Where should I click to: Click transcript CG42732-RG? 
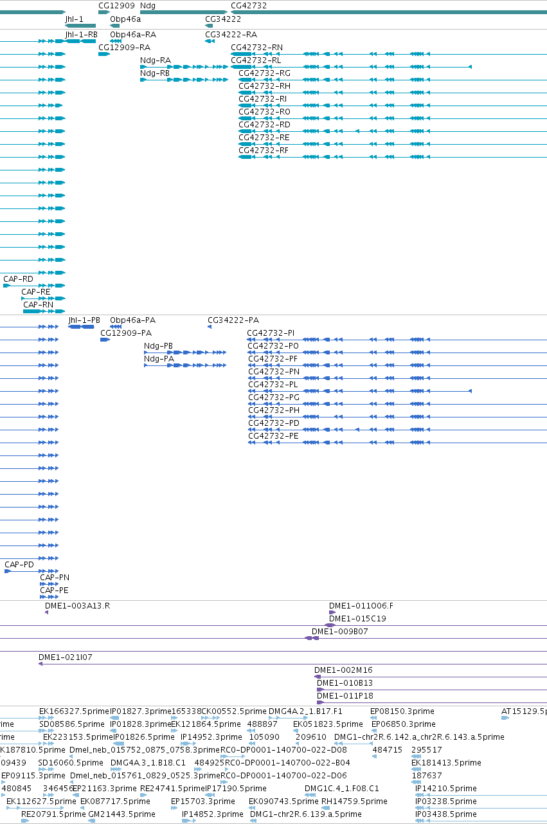point(264,73)
